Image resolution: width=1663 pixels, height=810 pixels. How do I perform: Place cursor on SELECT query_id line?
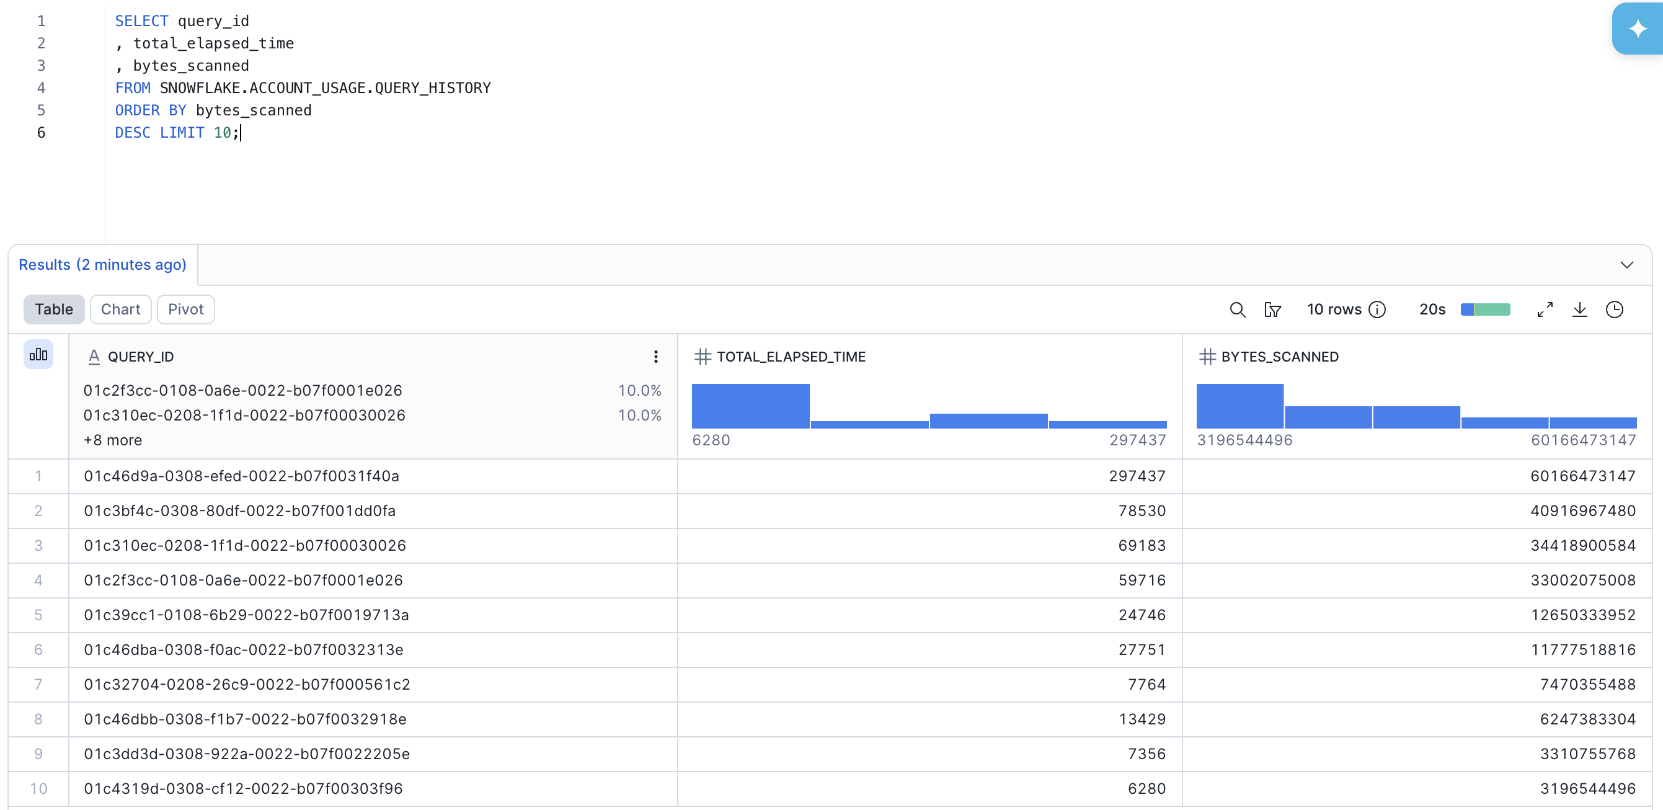click(182, 20)
